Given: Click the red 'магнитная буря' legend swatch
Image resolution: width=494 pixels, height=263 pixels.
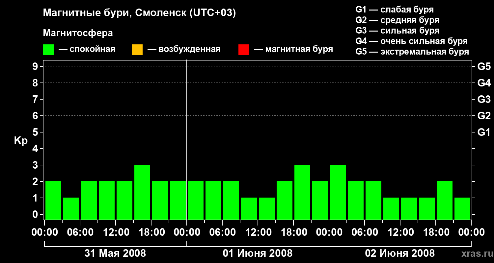Looking at the screenshot, I should click(x=244, y=50).
